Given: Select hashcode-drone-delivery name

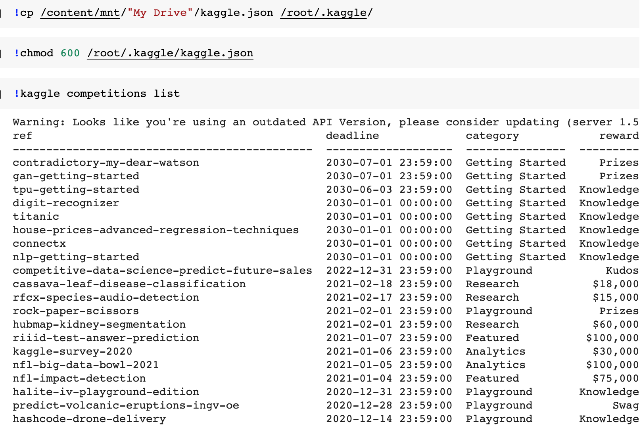Looking at the screenshot, I should [x=89, y=419].
